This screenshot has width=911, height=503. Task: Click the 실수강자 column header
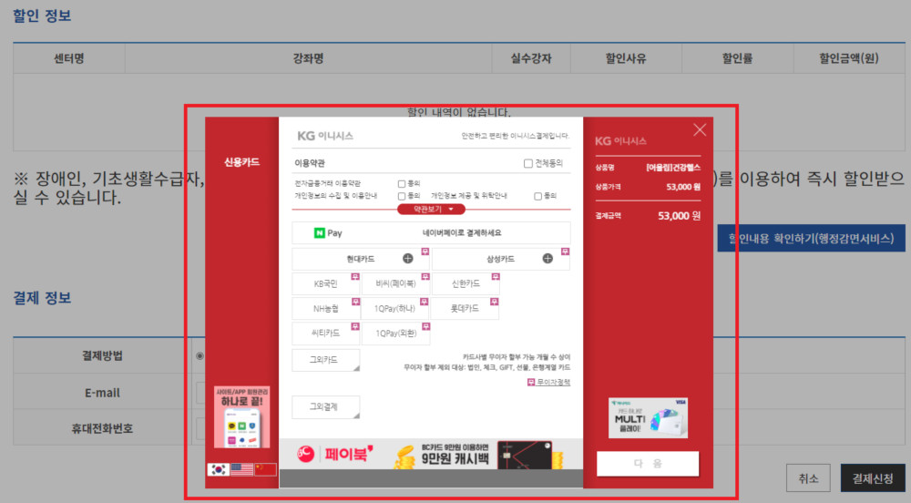(x=531, y=58)
